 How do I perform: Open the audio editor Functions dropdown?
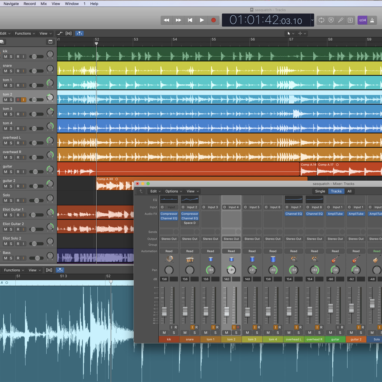click(x=14, y=270)
